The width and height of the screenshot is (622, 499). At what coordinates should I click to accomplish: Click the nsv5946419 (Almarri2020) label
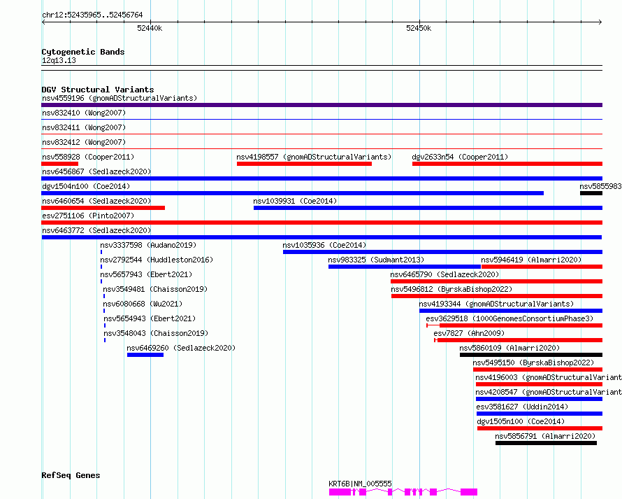click(x=531, y=260)
